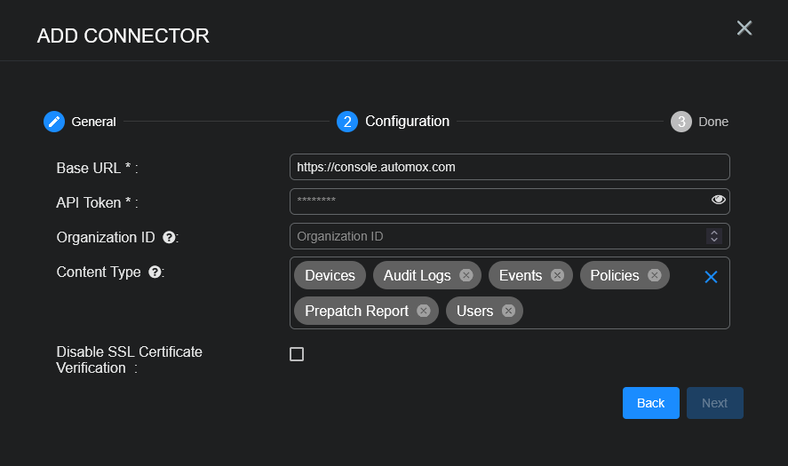The height and width of the screenshot is (466, 788).
Task: Click the Content Type help icon
Action: [155, 272]
